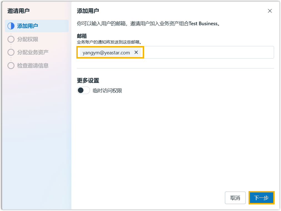Jump to the 检查邀请信息 step label
Screen dimensions: 281x211
33,66
